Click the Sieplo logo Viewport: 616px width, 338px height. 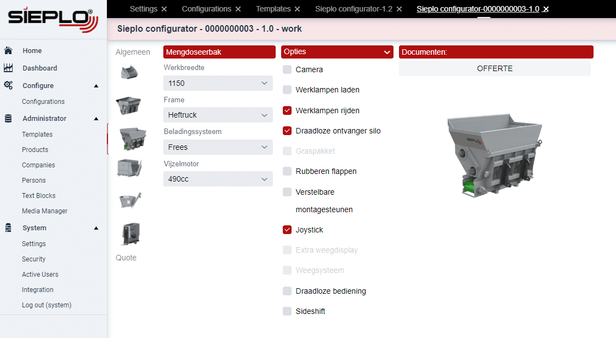coord(53,20)
